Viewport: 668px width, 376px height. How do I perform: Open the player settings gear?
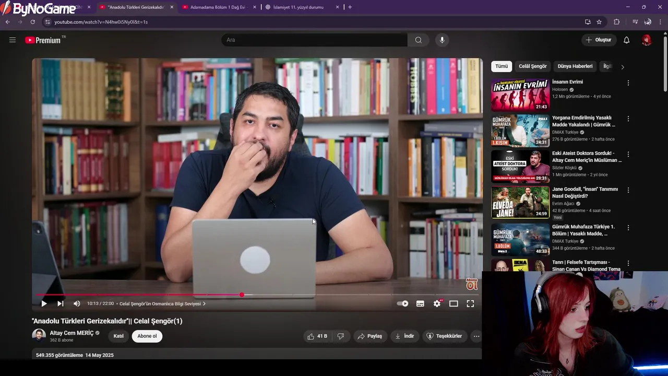click(x=437, y=303)
